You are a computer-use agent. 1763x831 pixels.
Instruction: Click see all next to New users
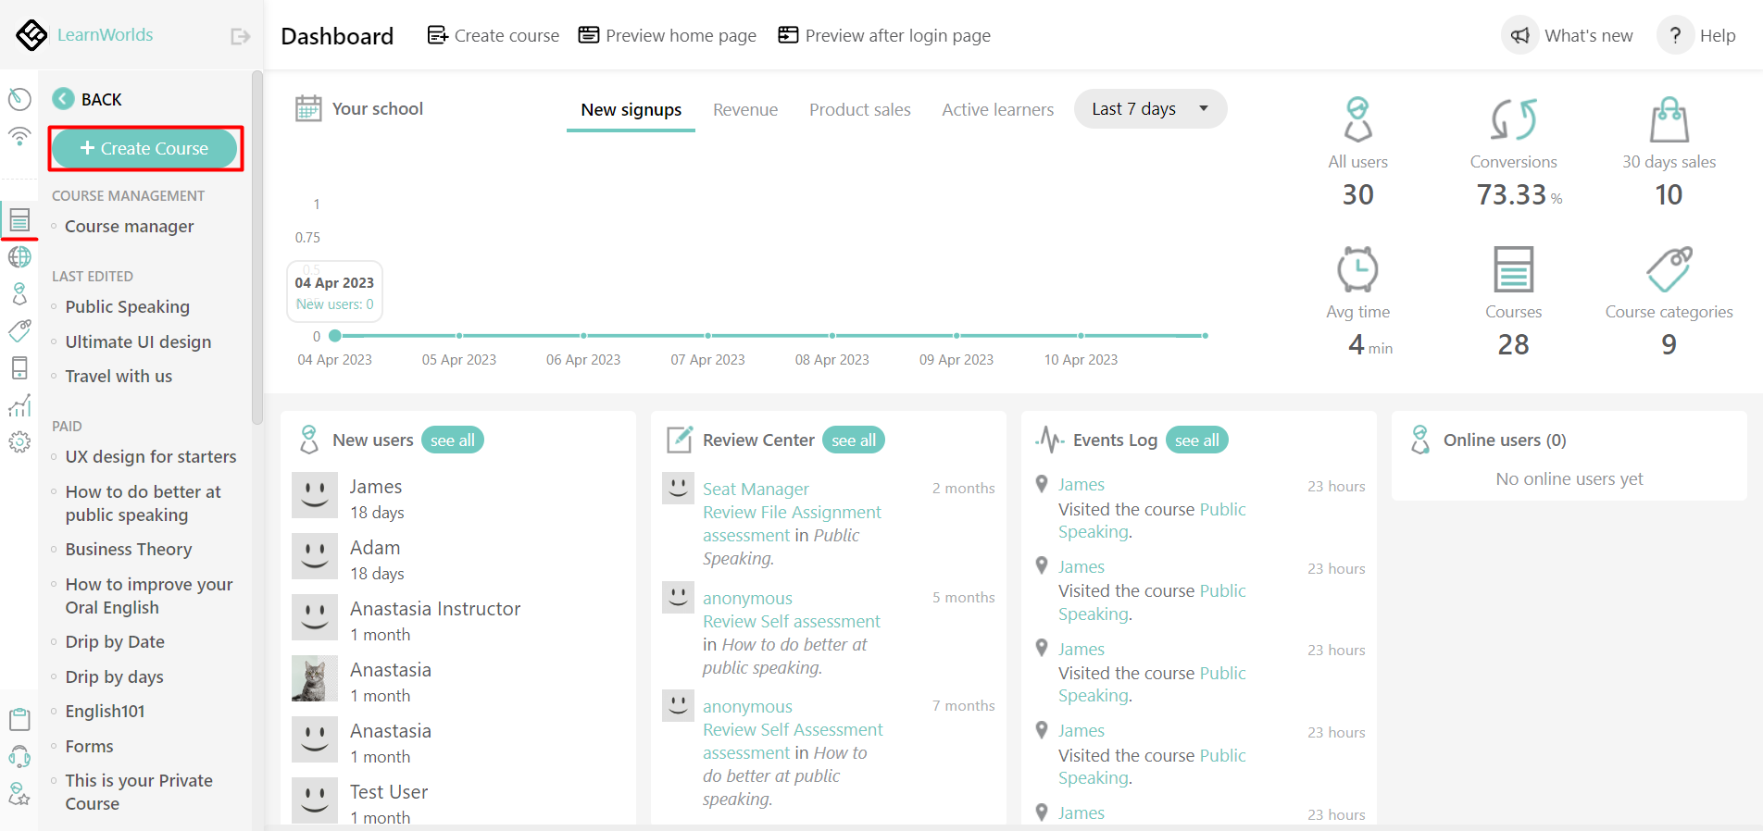pyautogui.click(x=452, y=440)
